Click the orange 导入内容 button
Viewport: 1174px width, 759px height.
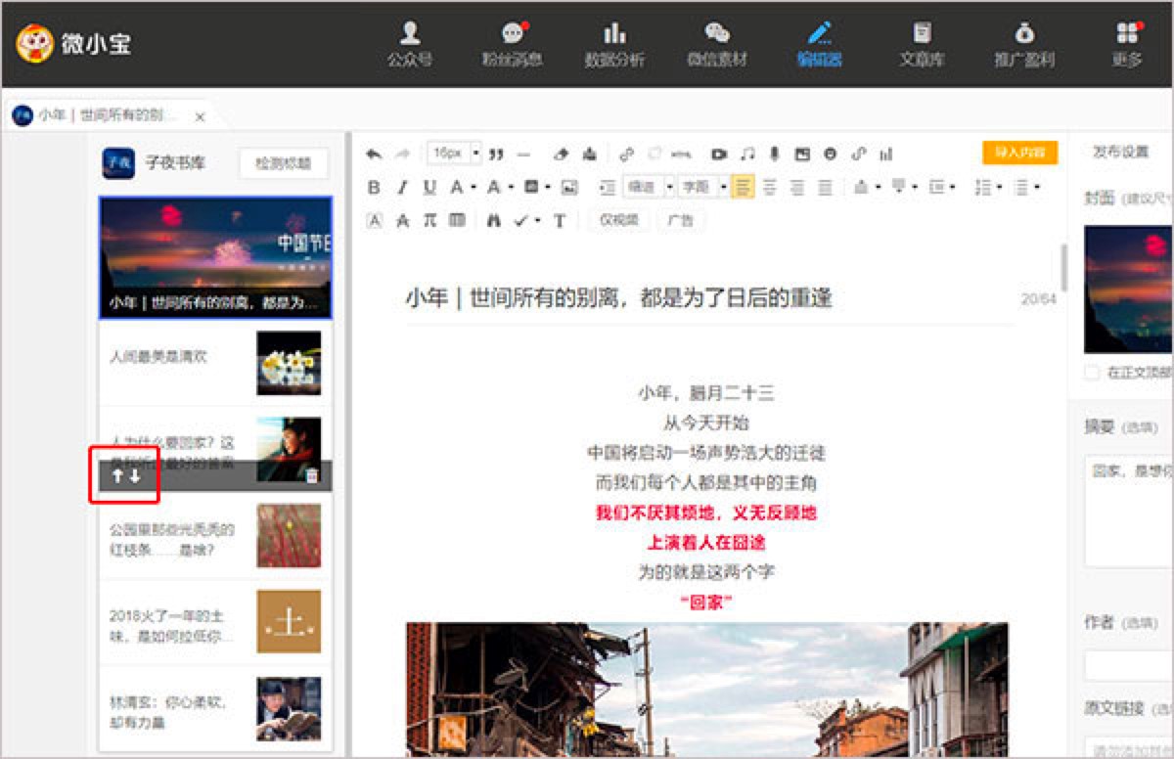point(1019,153)
